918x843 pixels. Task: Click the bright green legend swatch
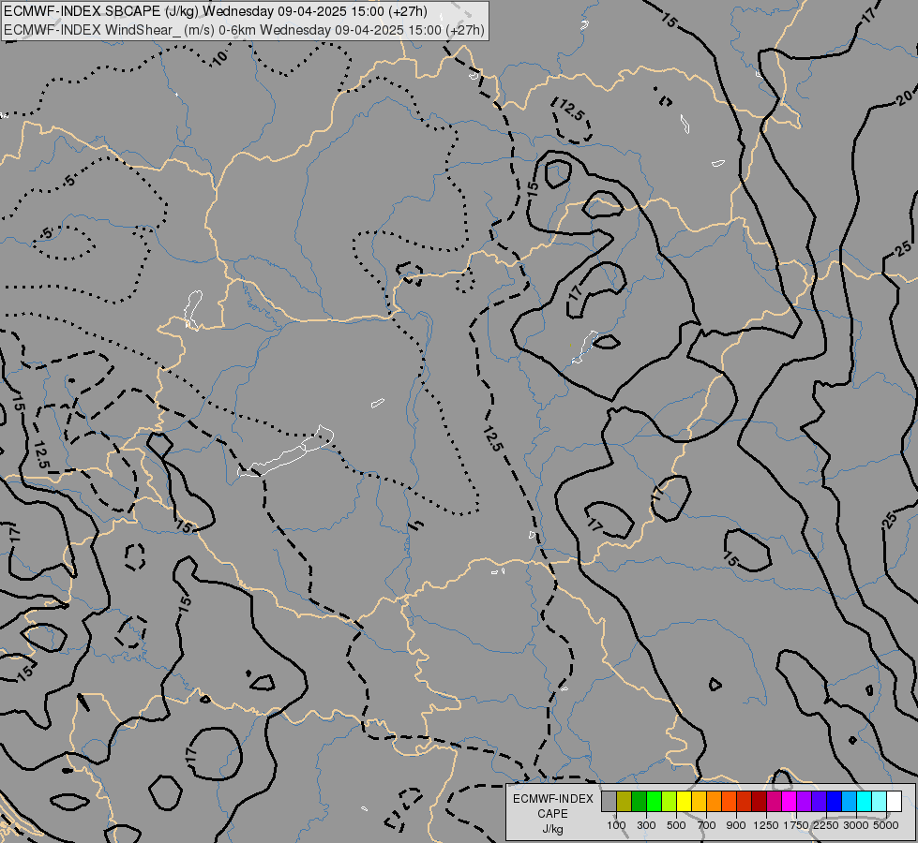[654, 802]
